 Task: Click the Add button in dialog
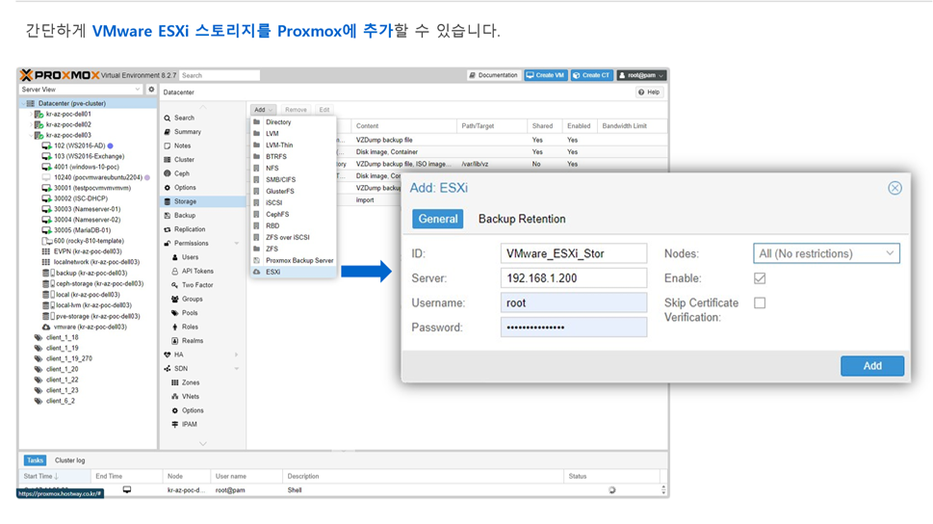tap(872, 366)
